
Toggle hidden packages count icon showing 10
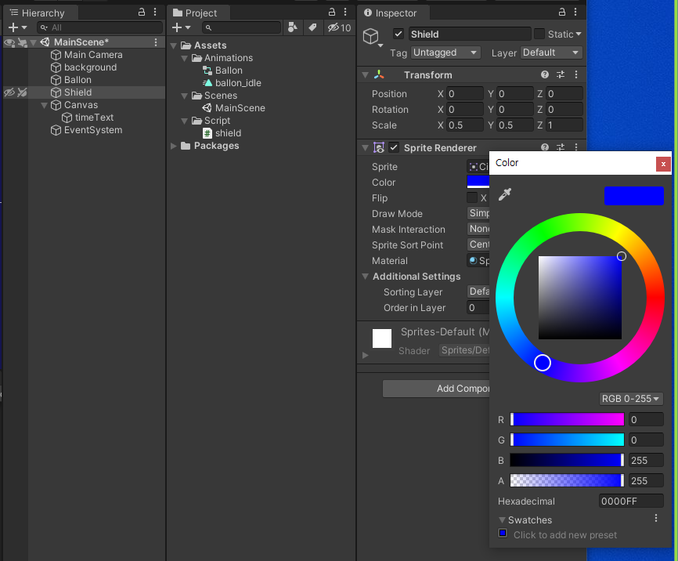coord(340,27)
